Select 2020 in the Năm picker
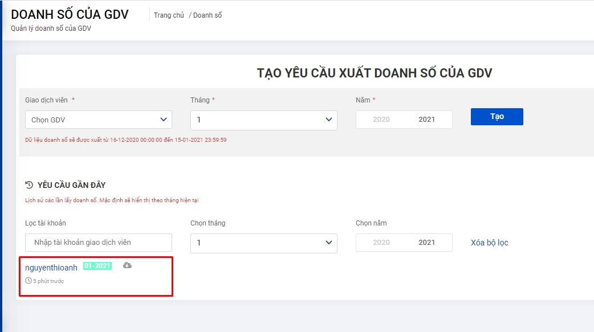This screenshot has width=594, height=332. [x=381, y=120]
